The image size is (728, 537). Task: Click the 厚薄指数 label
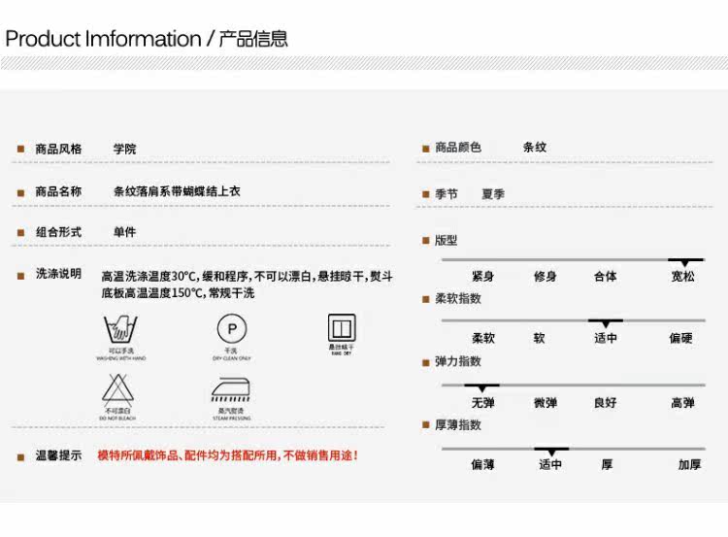pos(458,424)
